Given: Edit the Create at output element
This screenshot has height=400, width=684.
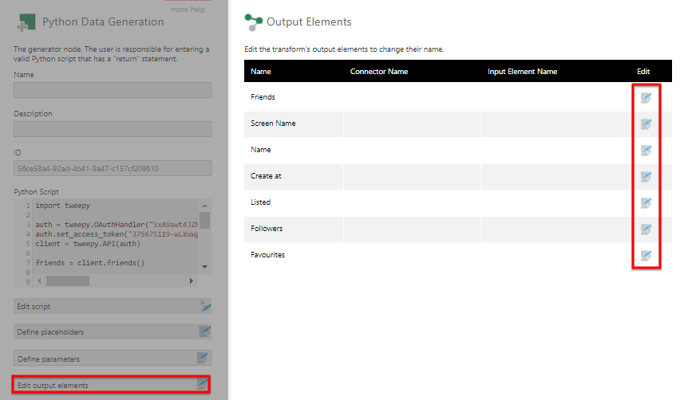Looking at the screenshot, I should pyautogui.click(x=646, y=176).
